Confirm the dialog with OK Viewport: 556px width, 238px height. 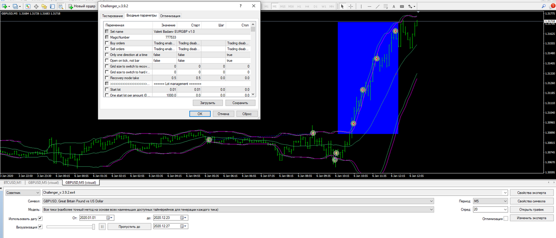coord(200,114)
